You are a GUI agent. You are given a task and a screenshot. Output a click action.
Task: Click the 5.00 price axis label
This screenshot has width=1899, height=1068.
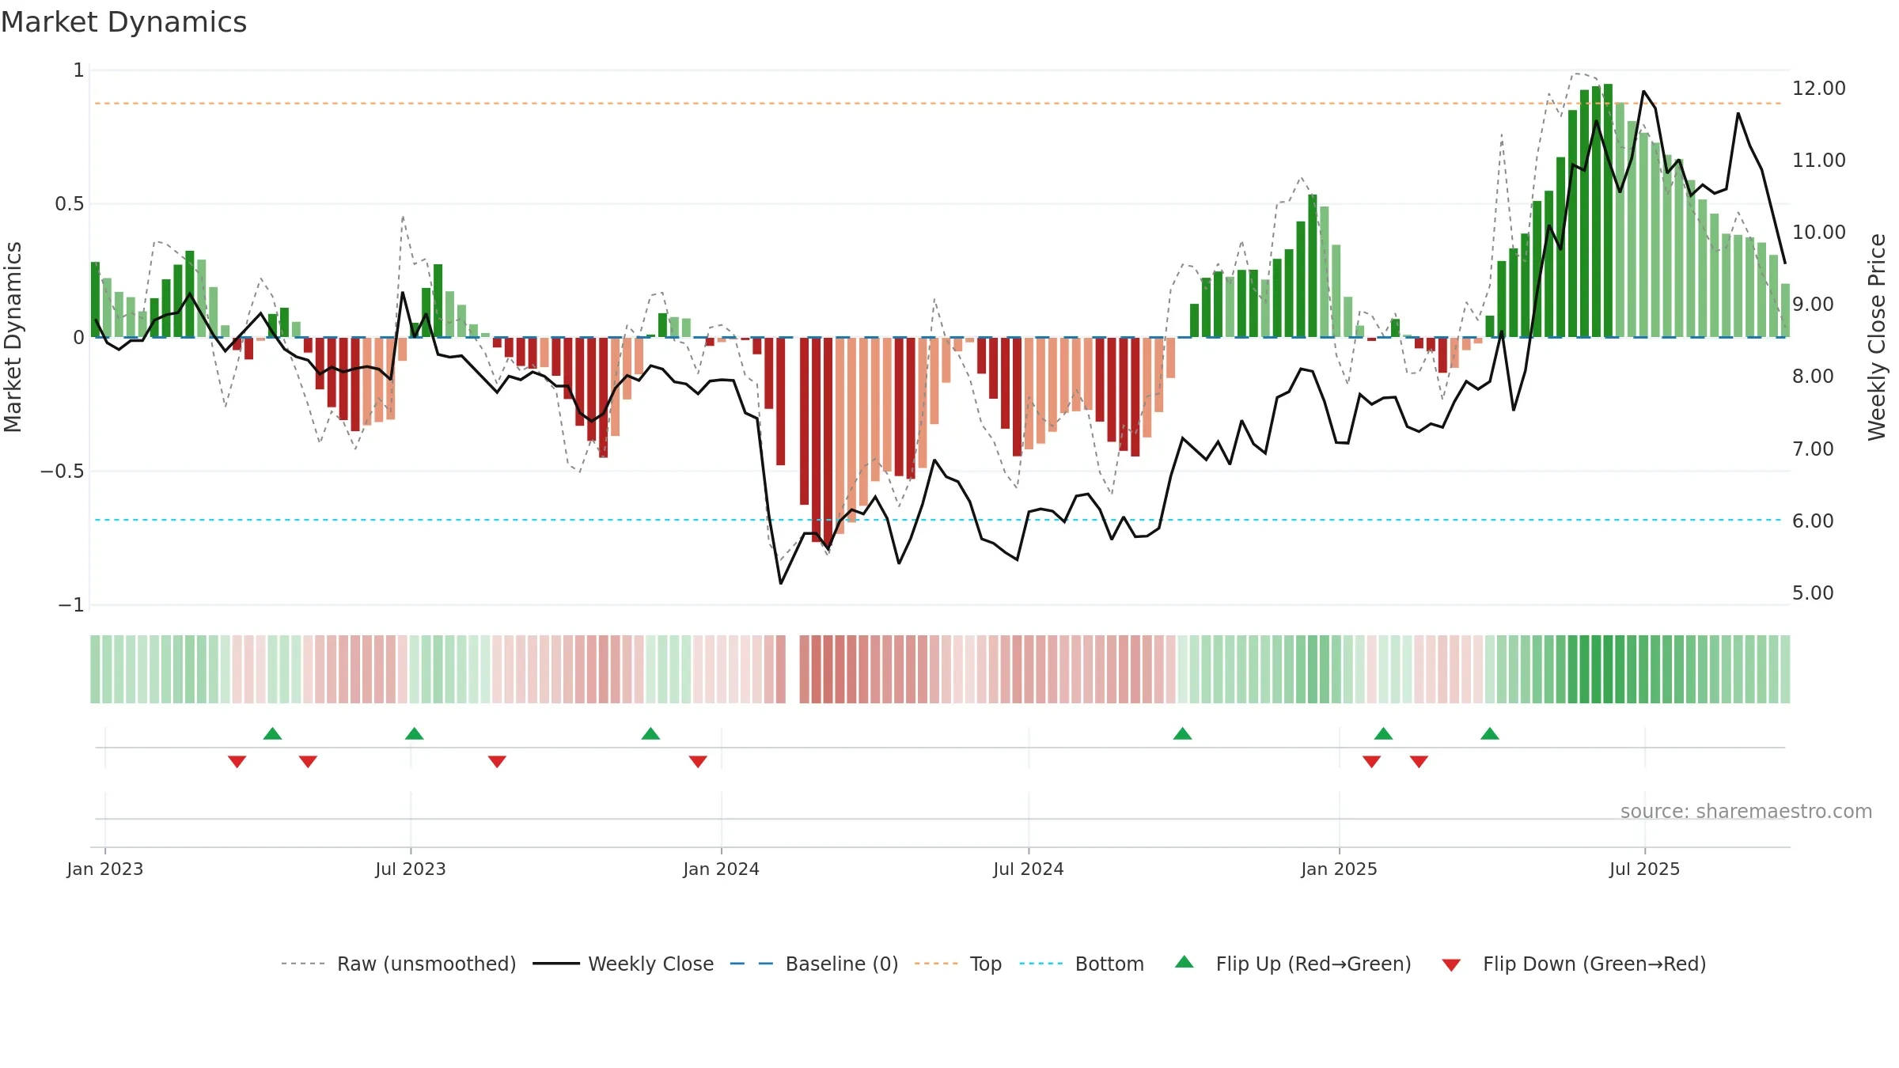pos(1813,593)
